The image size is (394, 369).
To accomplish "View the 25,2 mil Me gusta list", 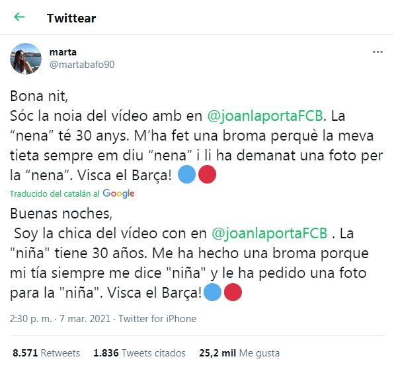I will (x=239, y=353).
